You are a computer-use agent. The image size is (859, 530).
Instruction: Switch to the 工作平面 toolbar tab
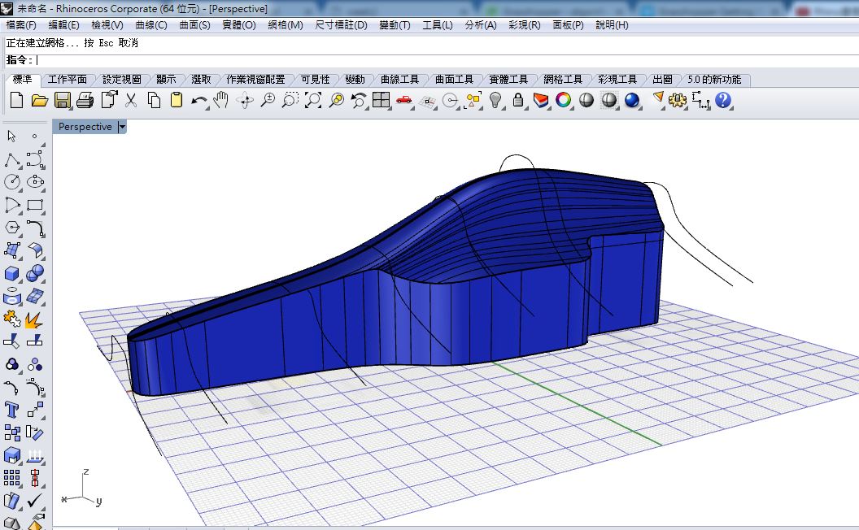coord(67,80)
